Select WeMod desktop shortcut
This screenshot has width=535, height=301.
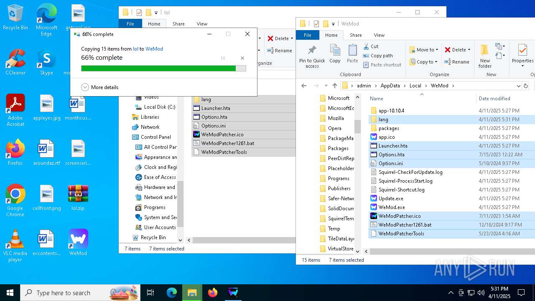click(78, 242)
